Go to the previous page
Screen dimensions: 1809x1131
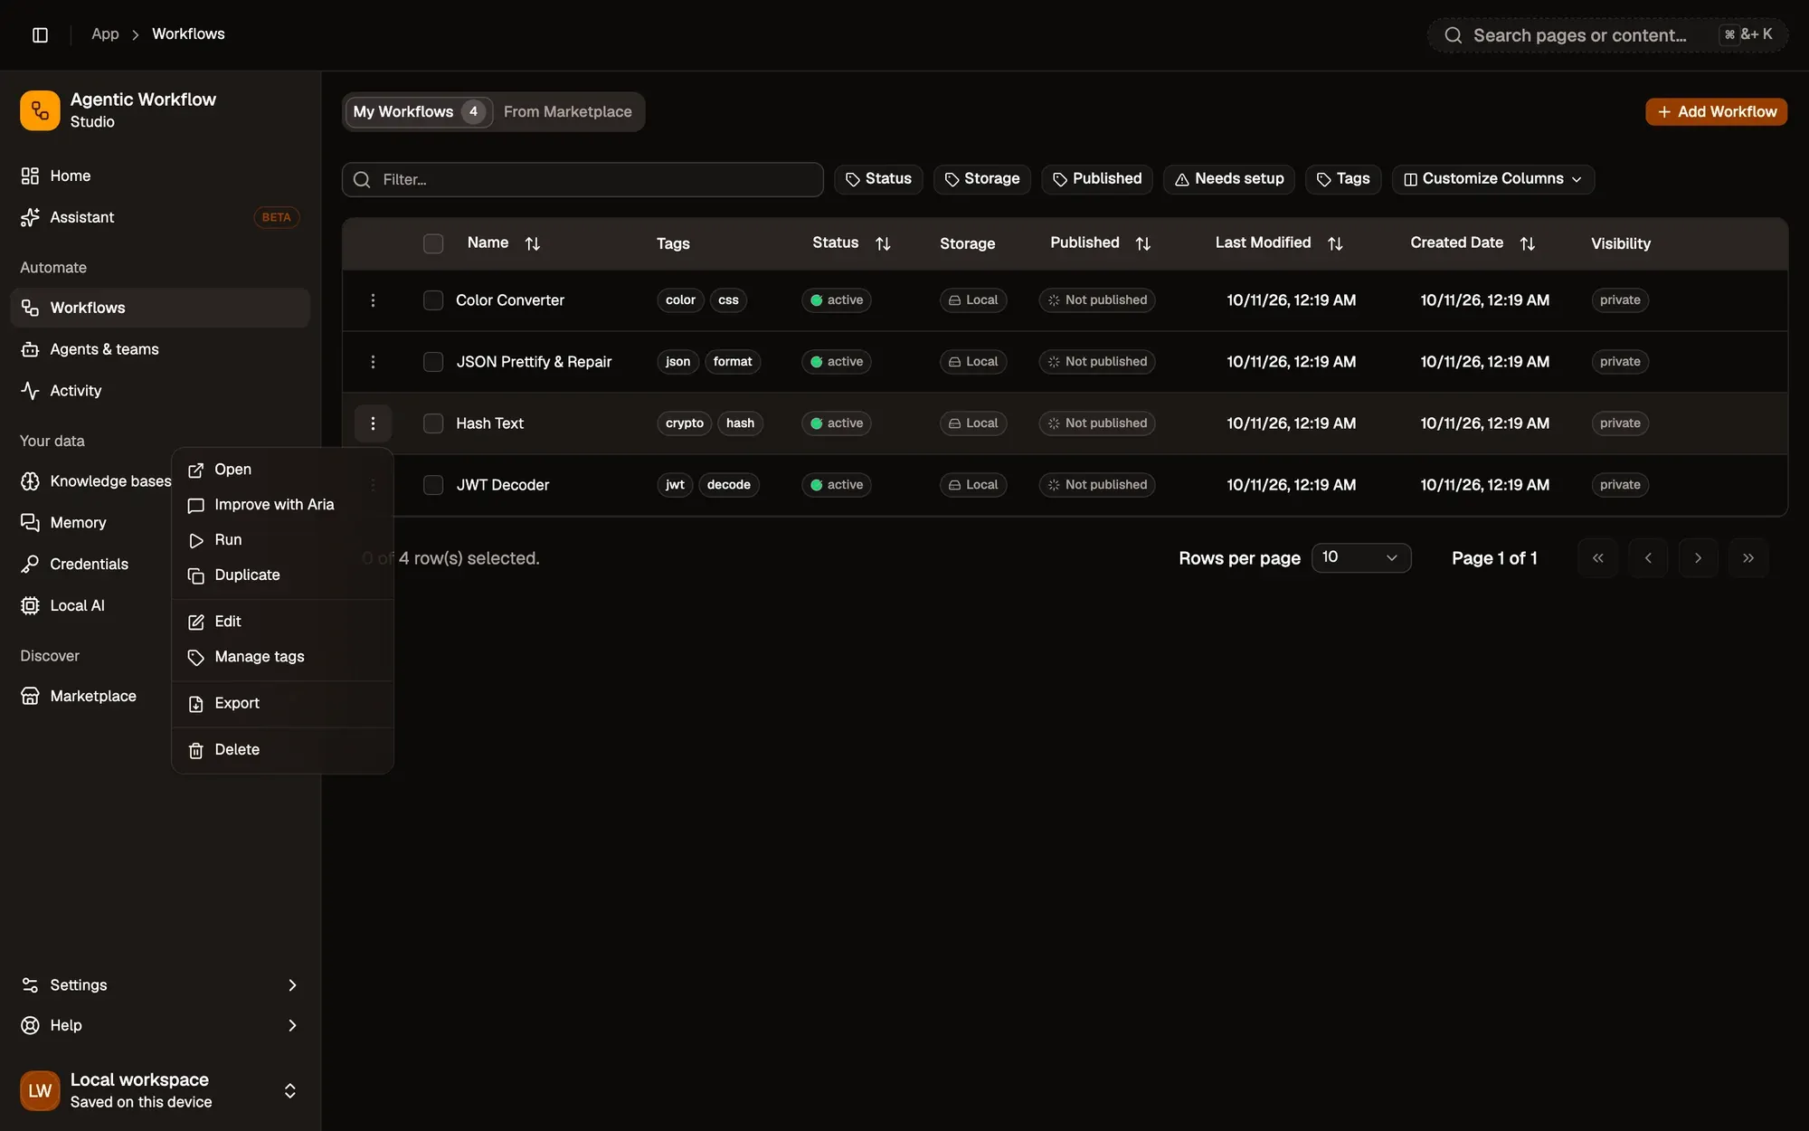pos(1648,558)
